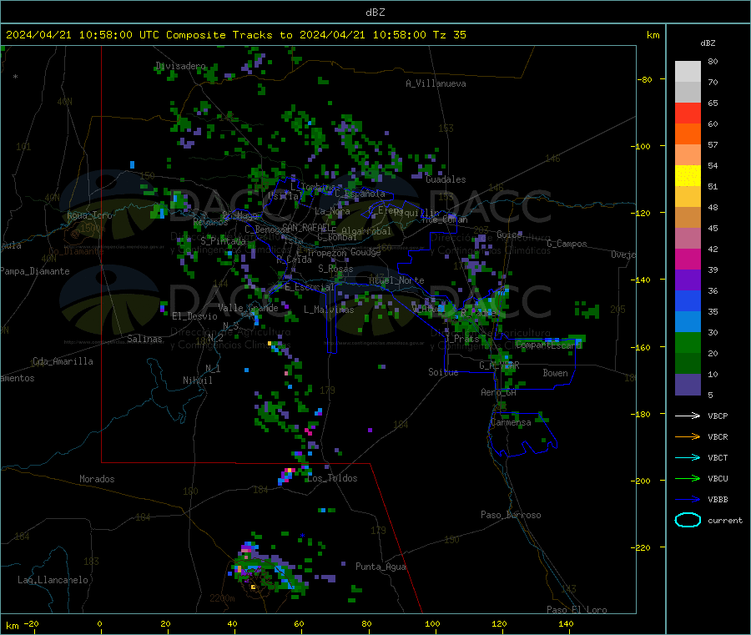Click the L_Malvinas map label
The width and height of the screenshot is (751, 635).
(329, 310)
